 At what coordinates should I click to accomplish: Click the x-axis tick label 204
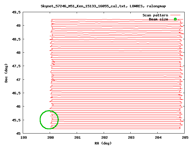point(158,137)
